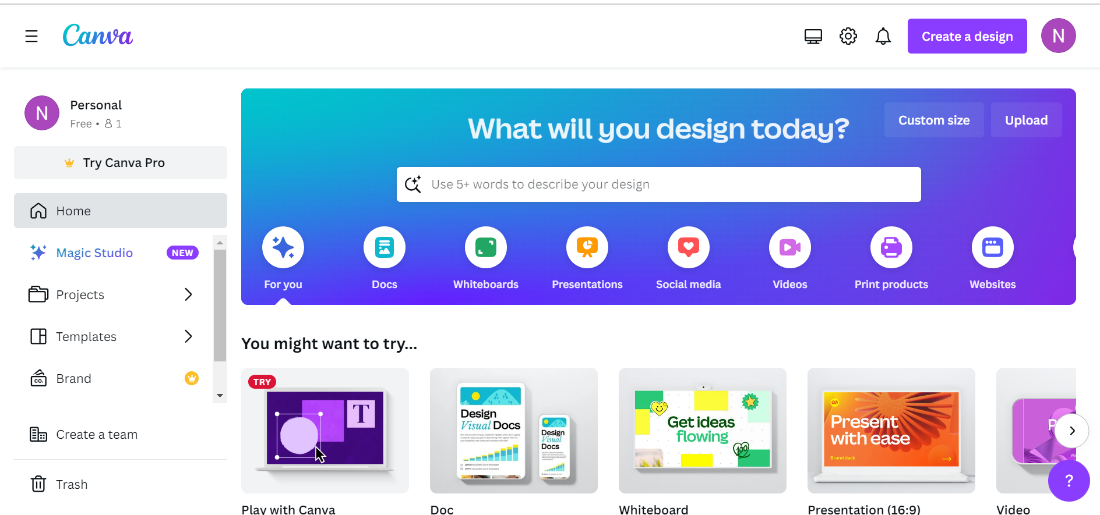Pick the Print products icon
Viewport: 1100px width, 515px height.
tap(891, 247)
